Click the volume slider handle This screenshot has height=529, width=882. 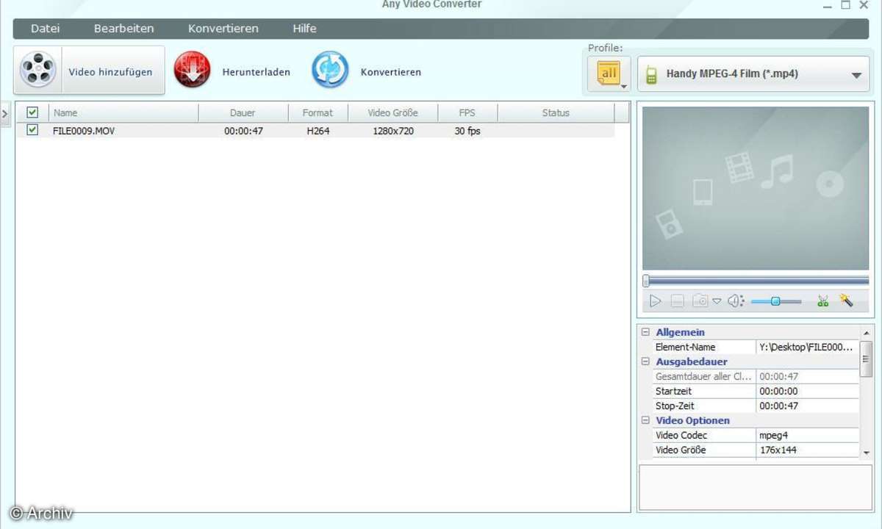tap(775, 301)
